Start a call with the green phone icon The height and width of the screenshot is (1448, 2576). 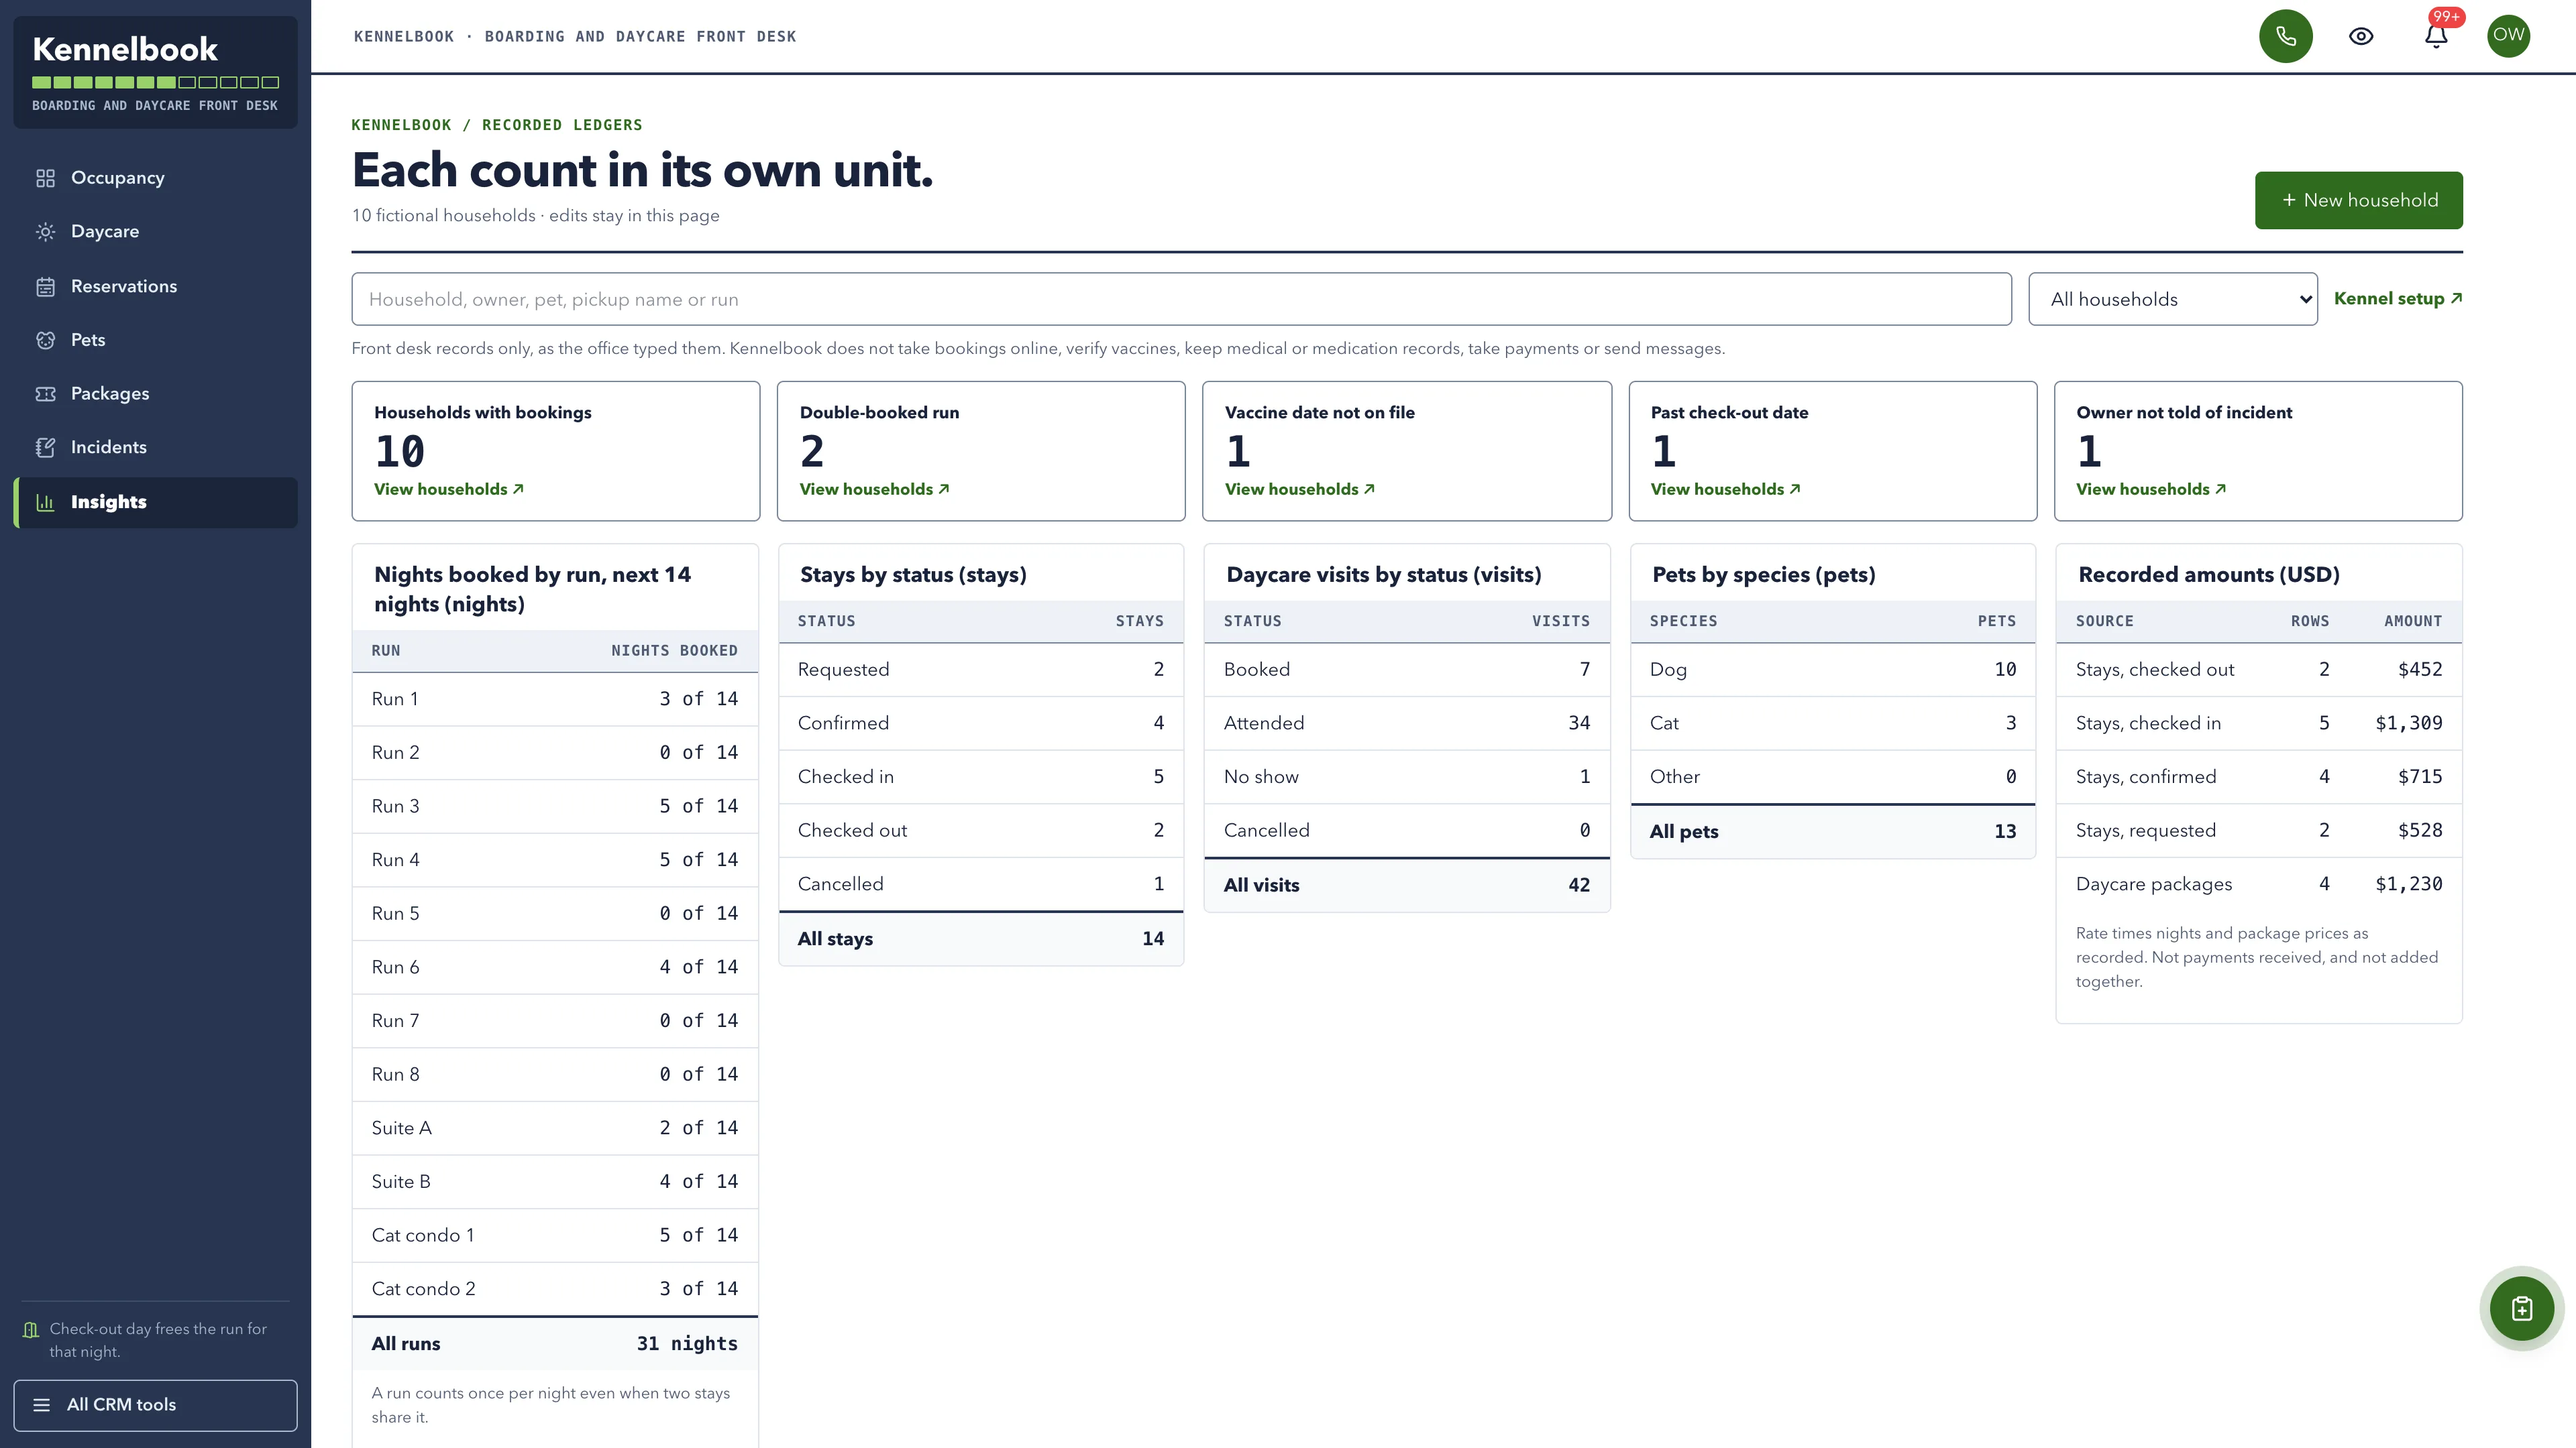2285,36
